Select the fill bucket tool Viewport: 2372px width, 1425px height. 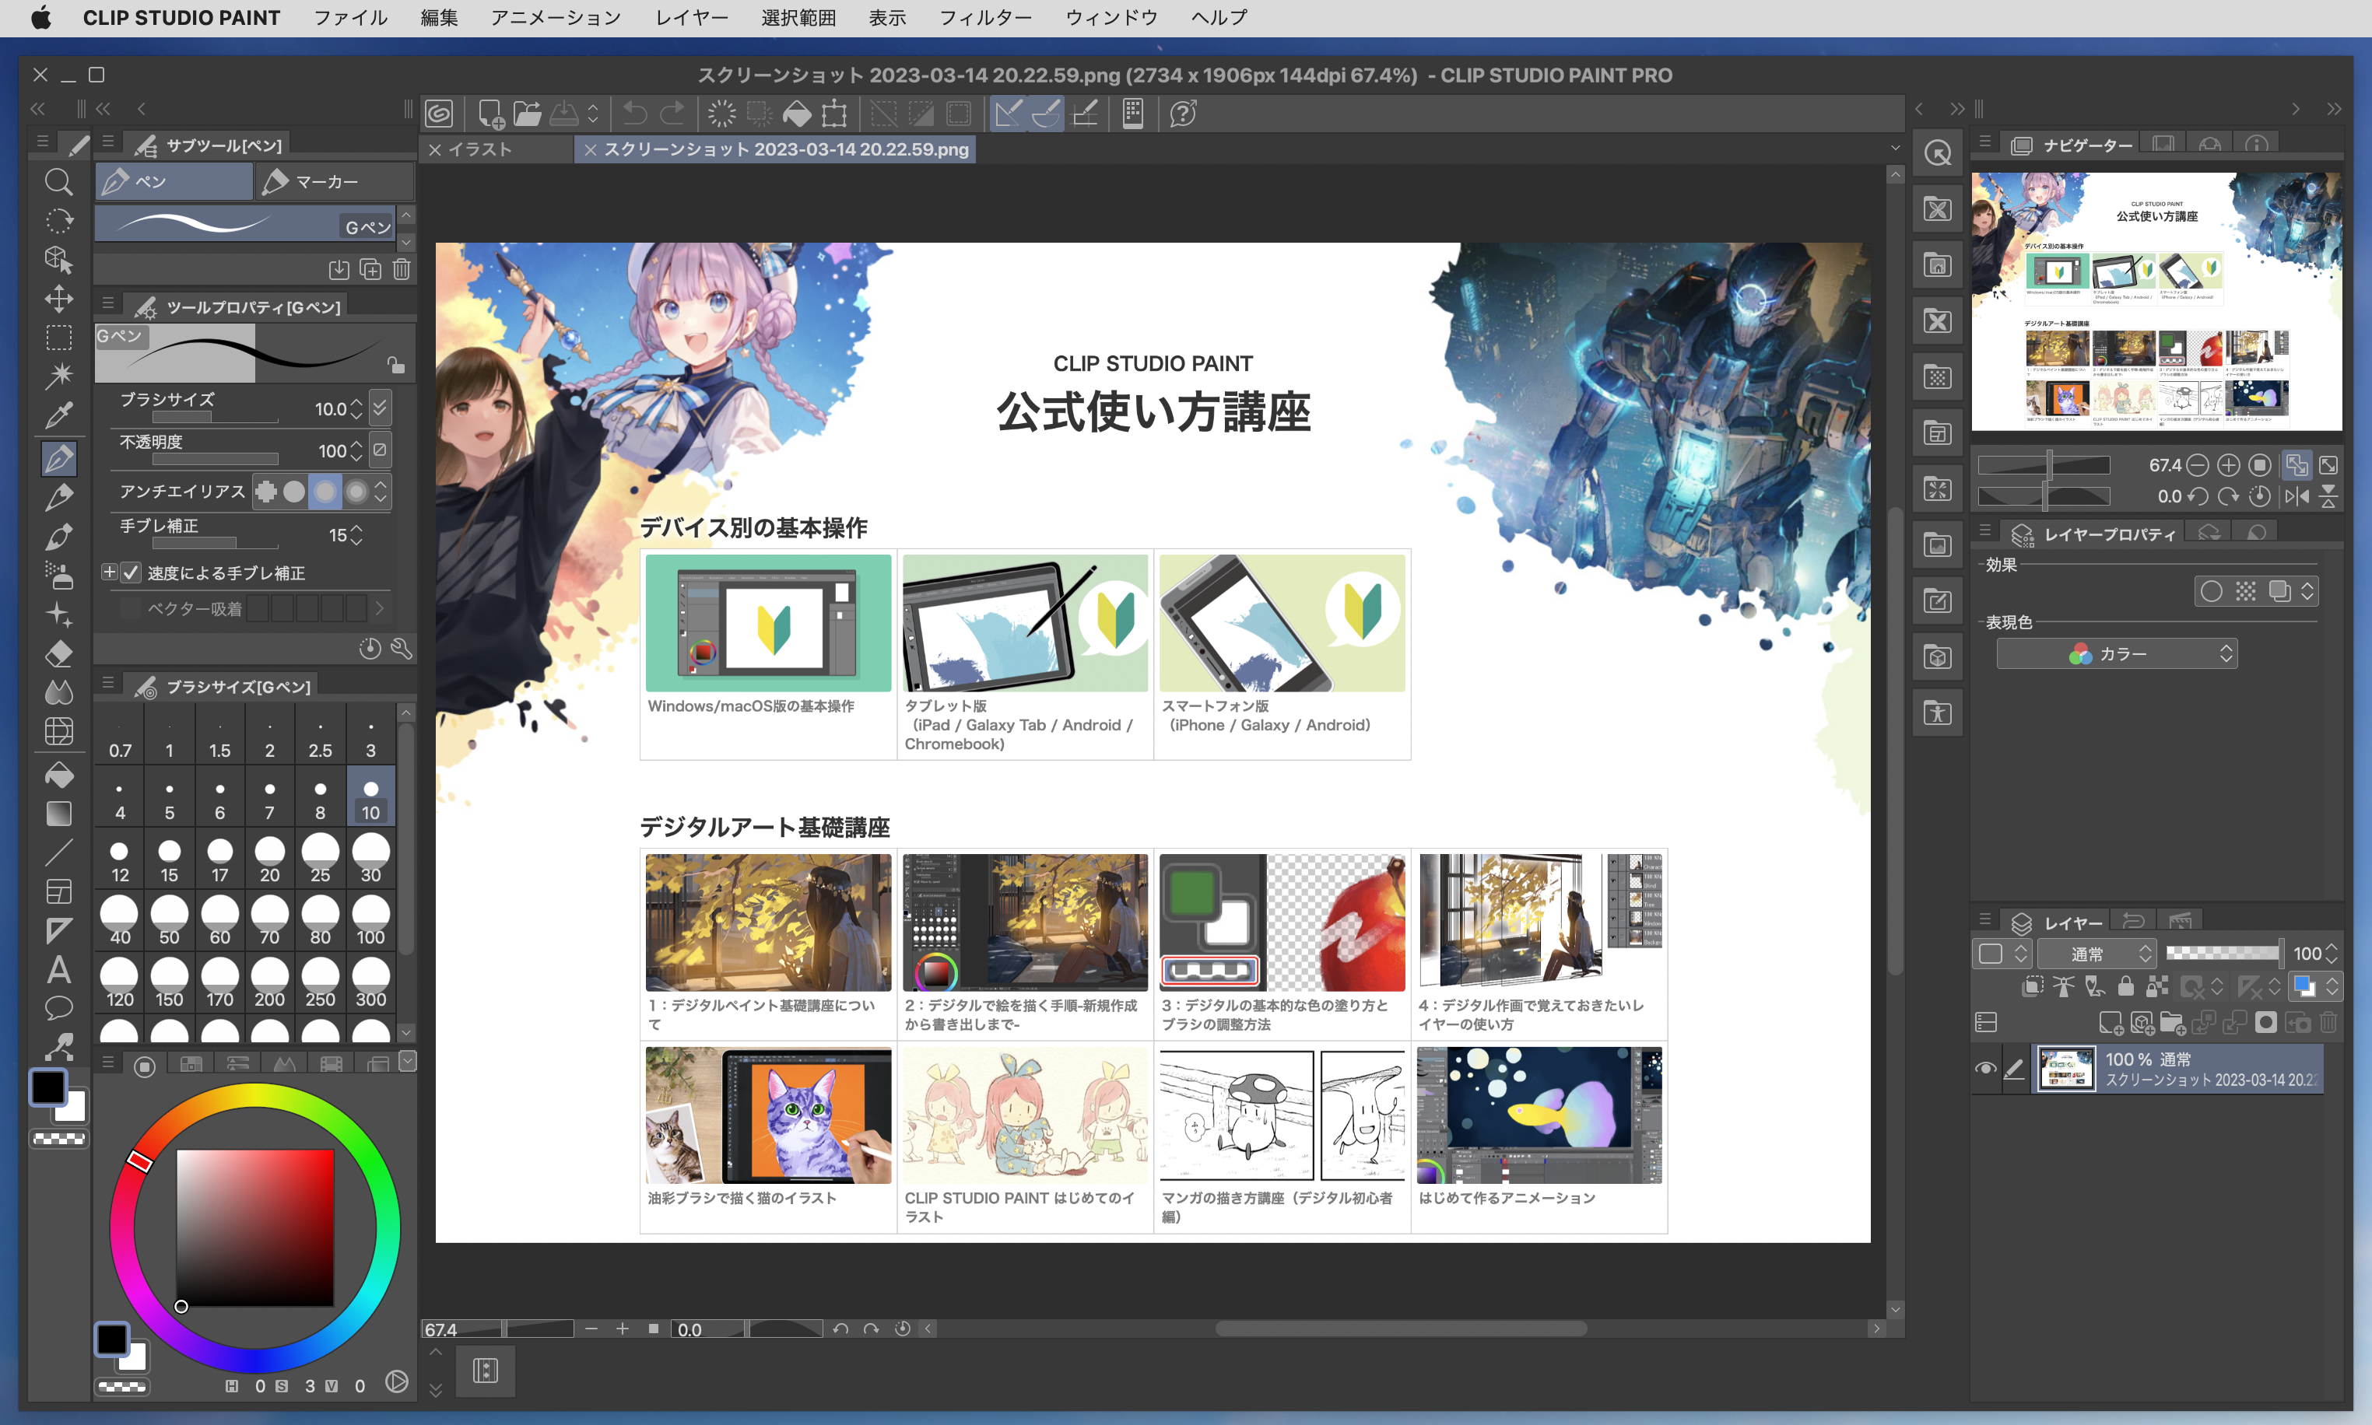(x=58, y=775)
